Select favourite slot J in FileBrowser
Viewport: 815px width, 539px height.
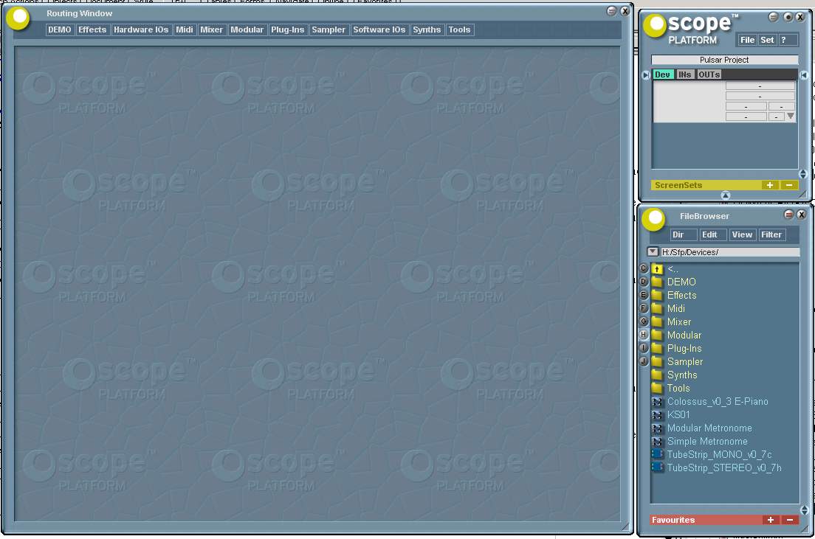coord(644,361)
